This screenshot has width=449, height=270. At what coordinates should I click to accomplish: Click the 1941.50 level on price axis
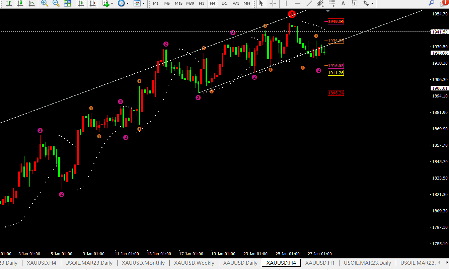pos(440,32)
